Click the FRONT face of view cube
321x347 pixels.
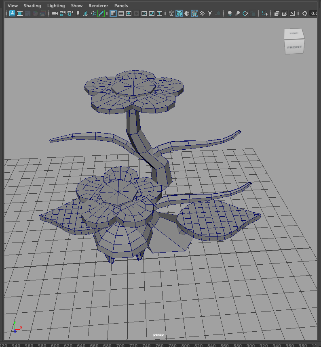click(x=294, y=47)
